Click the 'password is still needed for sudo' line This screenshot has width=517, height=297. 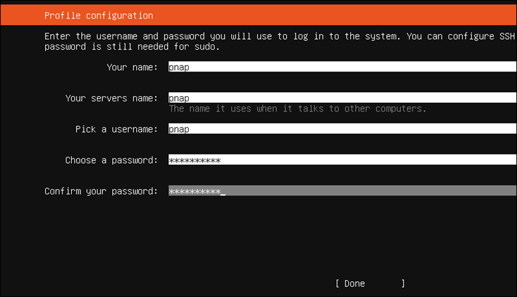tap(132, 46)
